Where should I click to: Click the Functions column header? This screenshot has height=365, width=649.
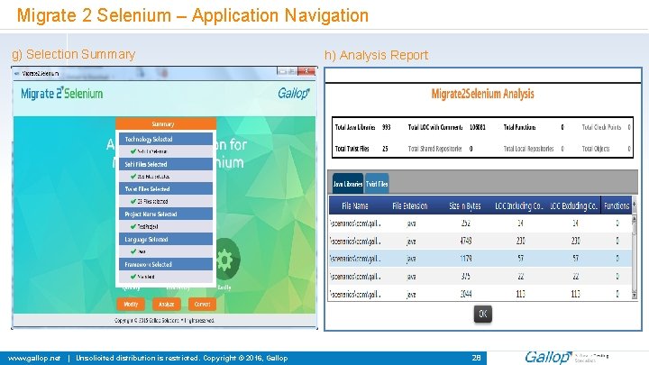[617, 205]
